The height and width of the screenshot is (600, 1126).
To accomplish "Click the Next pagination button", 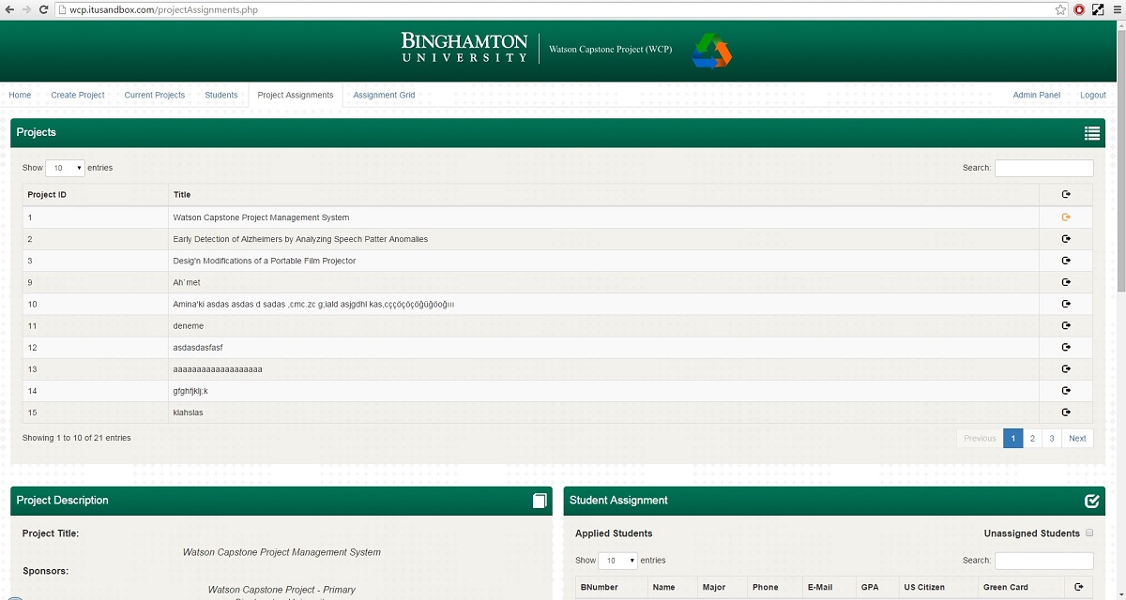I will click(1077, 439).
